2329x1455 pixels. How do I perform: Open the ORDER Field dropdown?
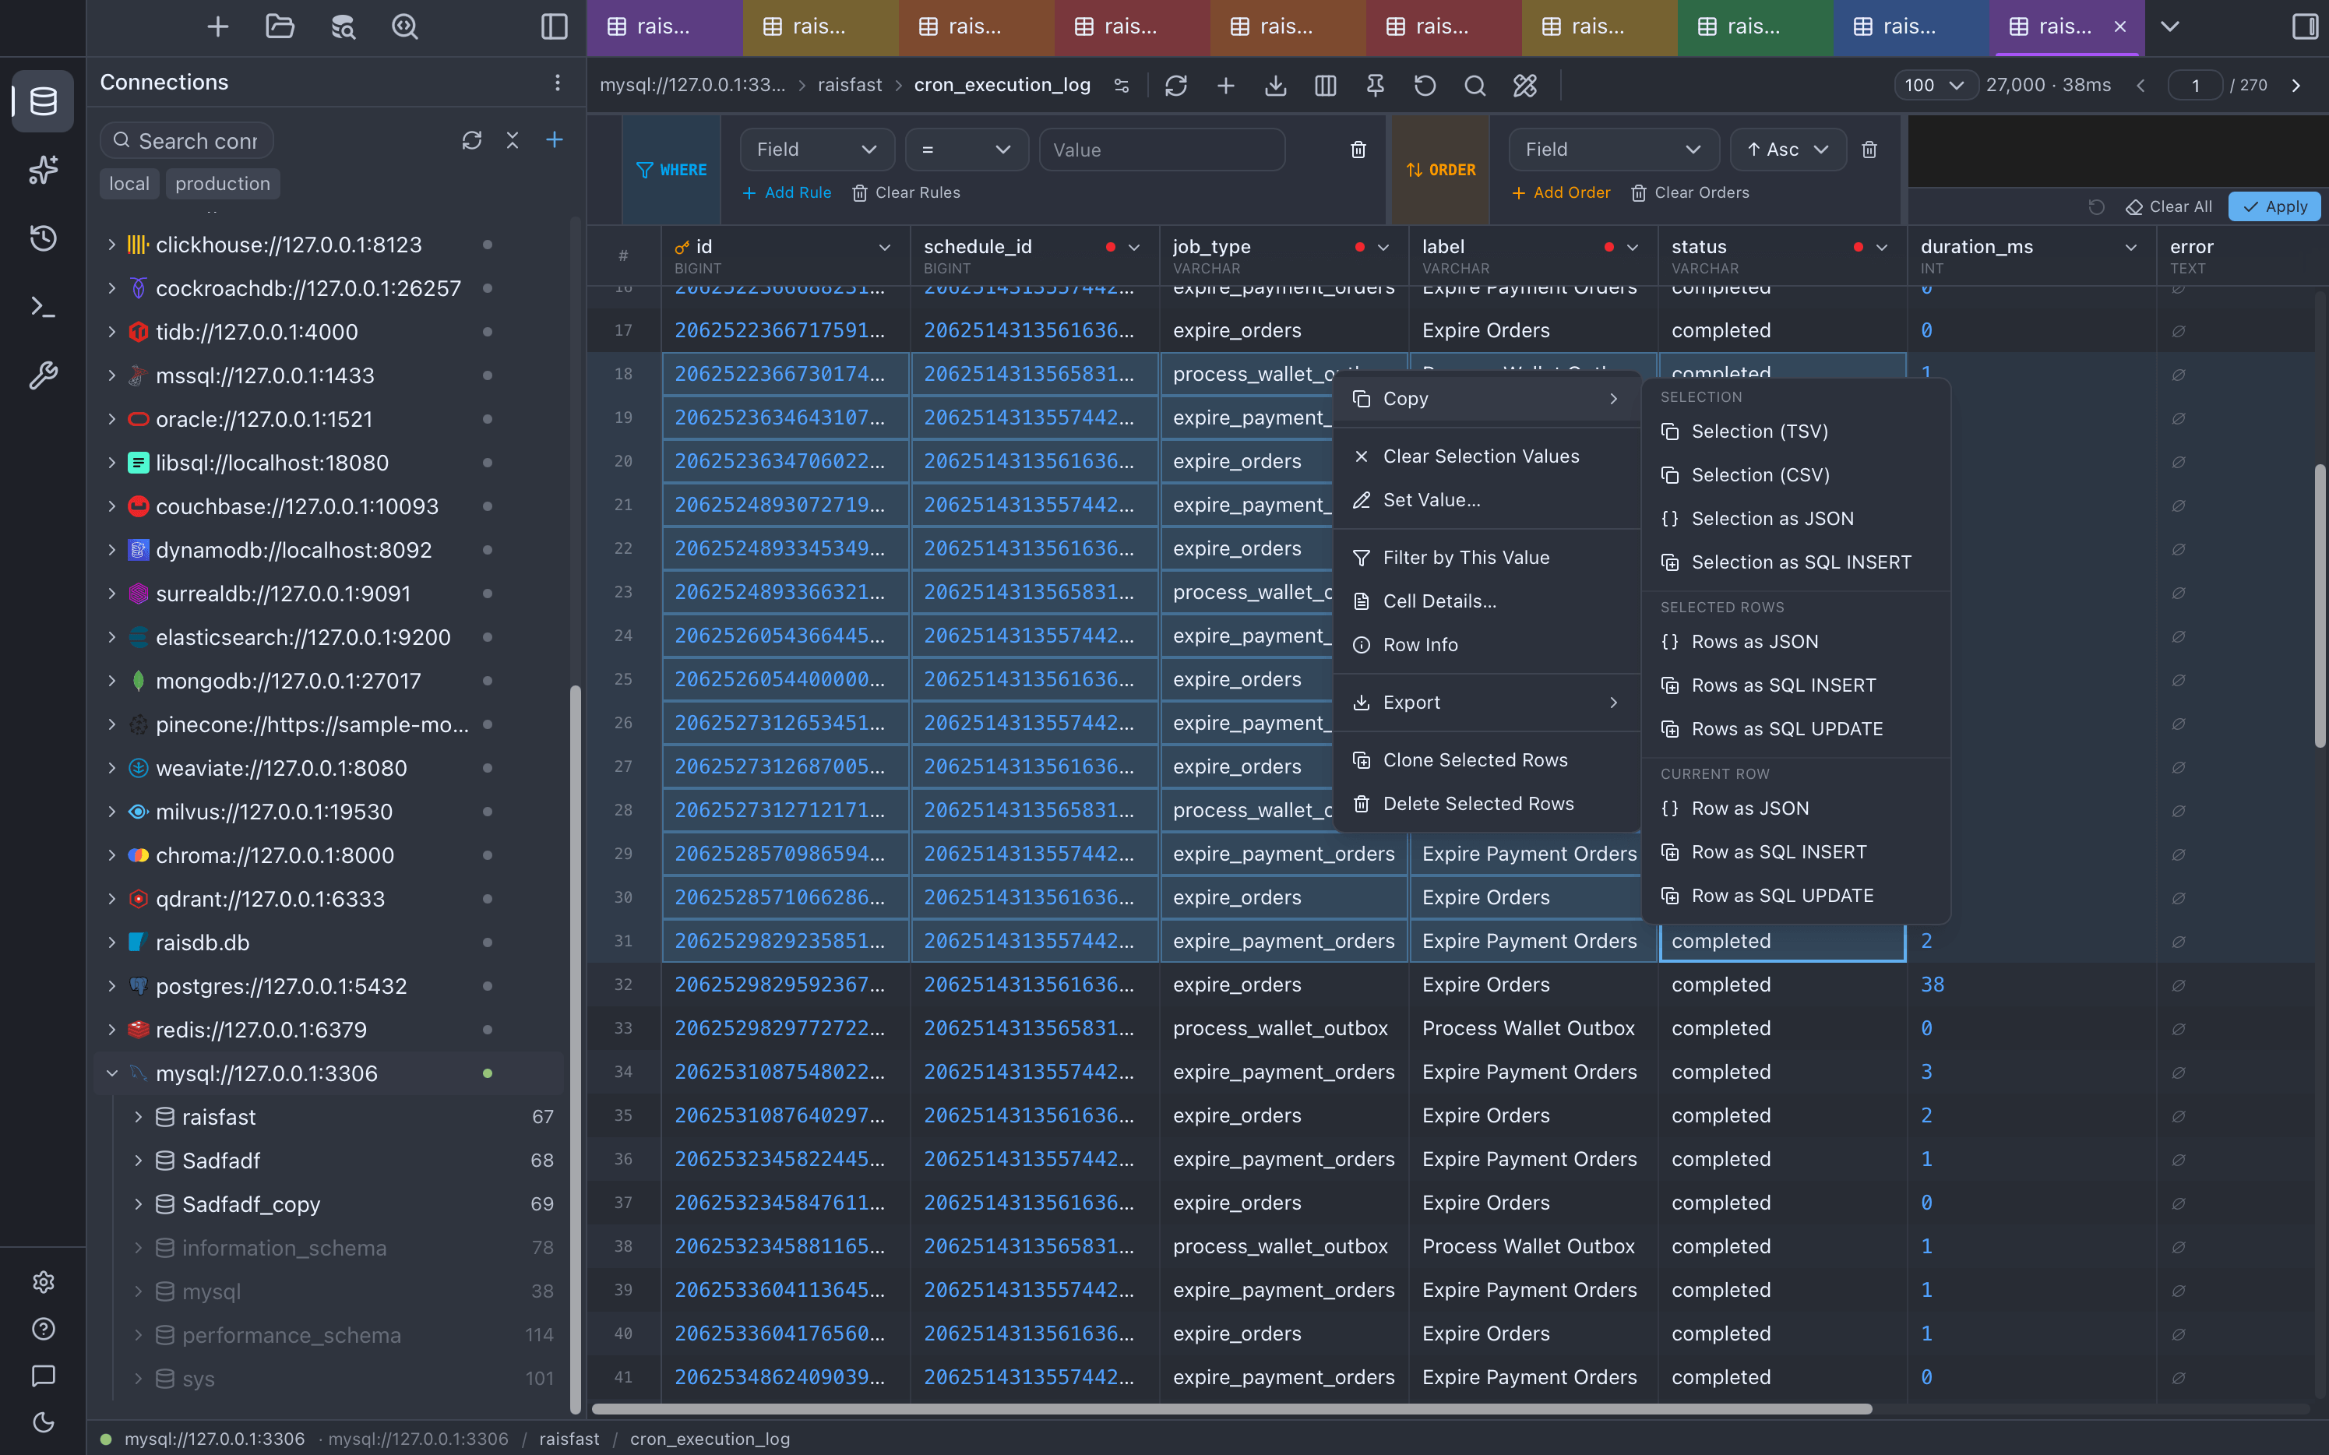1614,150
